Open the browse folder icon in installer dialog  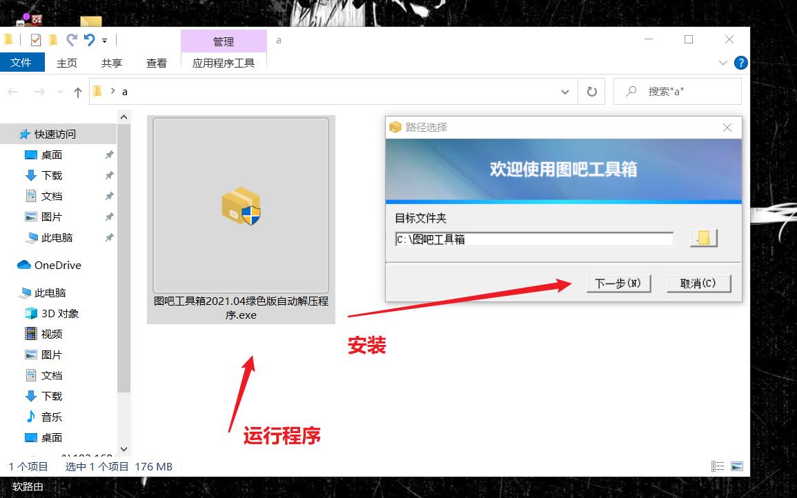point(703,238)
